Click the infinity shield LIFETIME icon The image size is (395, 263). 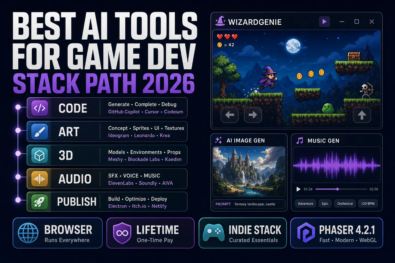122,233
